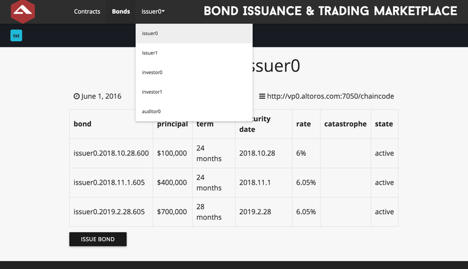Select auditor0 from the user dropdown

click(194, 111)
